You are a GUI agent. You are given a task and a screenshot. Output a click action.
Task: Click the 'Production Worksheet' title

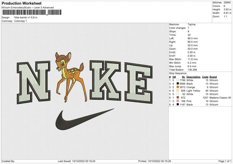point(22,3)
